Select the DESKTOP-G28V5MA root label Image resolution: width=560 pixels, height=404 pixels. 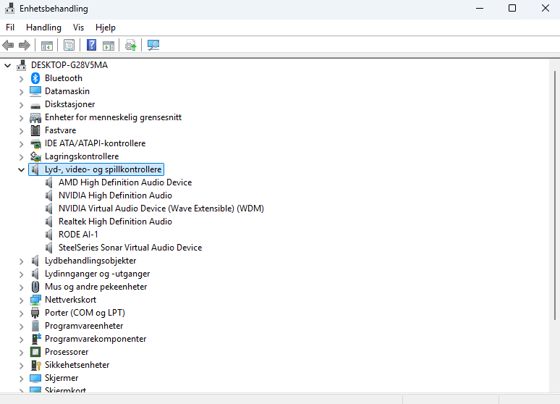pyautogui.click(x=69, y=65)
